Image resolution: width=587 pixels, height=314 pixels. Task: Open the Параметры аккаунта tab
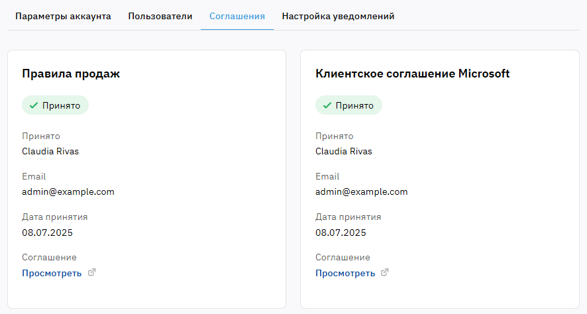[x=63, y=17]
